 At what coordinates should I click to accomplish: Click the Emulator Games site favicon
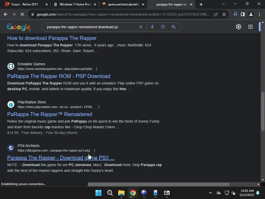[11, 66]
